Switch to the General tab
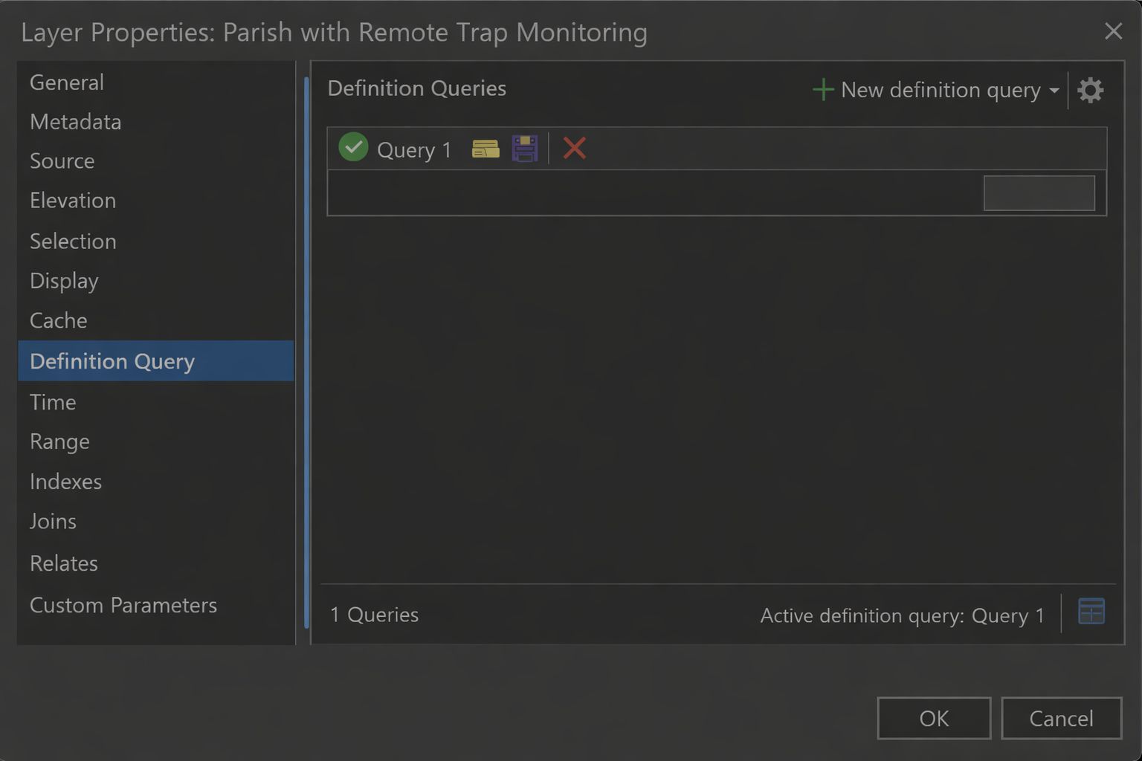The height and width of the screenshot is (761, 1142). click(67, 82)
